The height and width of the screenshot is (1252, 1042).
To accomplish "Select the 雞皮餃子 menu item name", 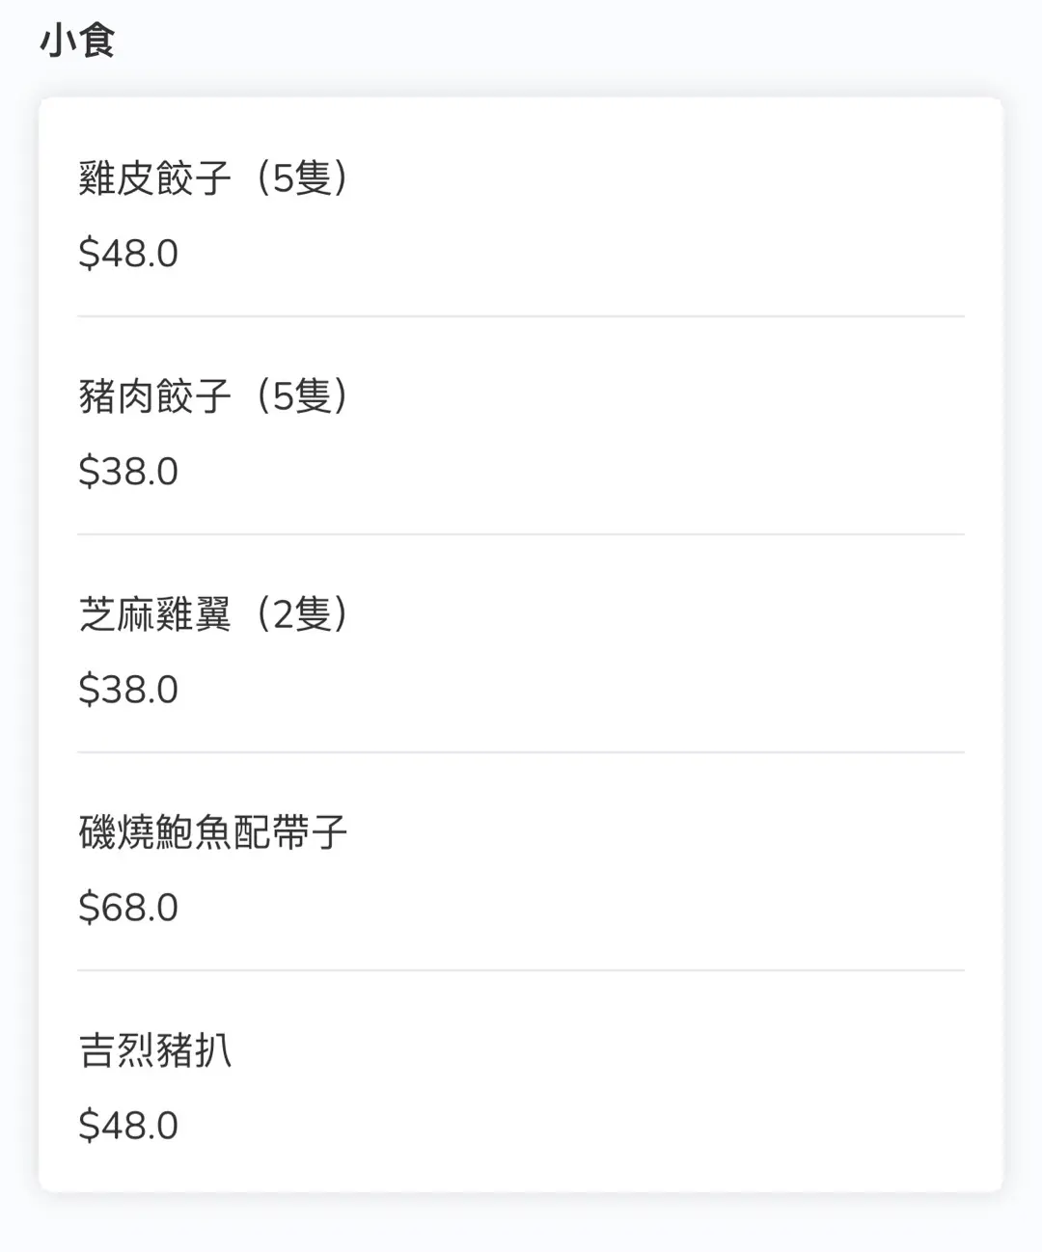I will (x=154, y=178).
